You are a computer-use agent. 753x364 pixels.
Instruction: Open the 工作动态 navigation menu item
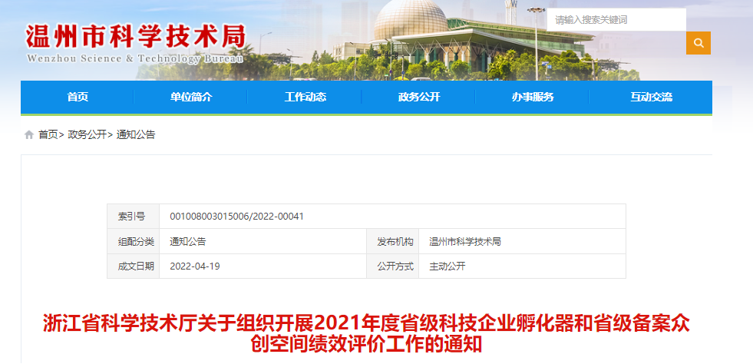pos(305,97)
